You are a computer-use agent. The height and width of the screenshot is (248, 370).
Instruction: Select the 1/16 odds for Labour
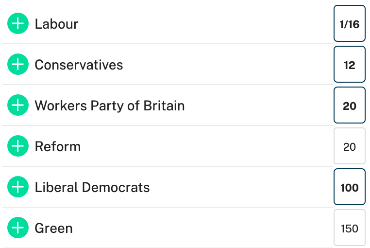point(349,24)
